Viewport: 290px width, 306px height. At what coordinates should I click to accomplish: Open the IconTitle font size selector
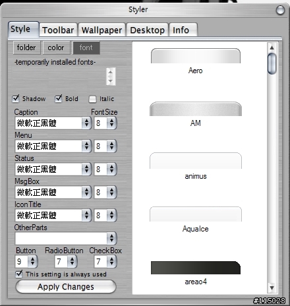111,215
